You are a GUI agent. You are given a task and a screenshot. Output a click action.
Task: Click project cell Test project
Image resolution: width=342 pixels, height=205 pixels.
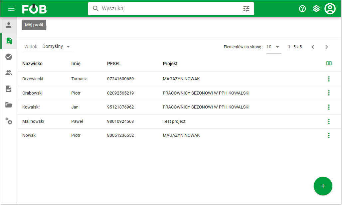(x=174, y=121)
